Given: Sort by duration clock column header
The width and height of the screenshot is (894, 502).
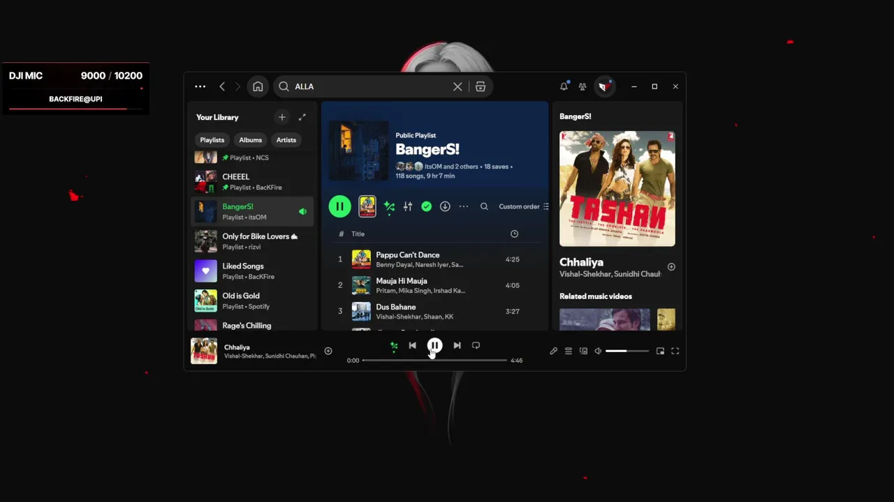Looking at the screenshot, I should [514, 234].
